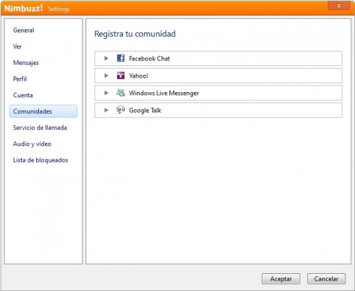Open the Ver settings section
Image resolution: width=355 pixels, height=291 pixels.
[17, 46]
